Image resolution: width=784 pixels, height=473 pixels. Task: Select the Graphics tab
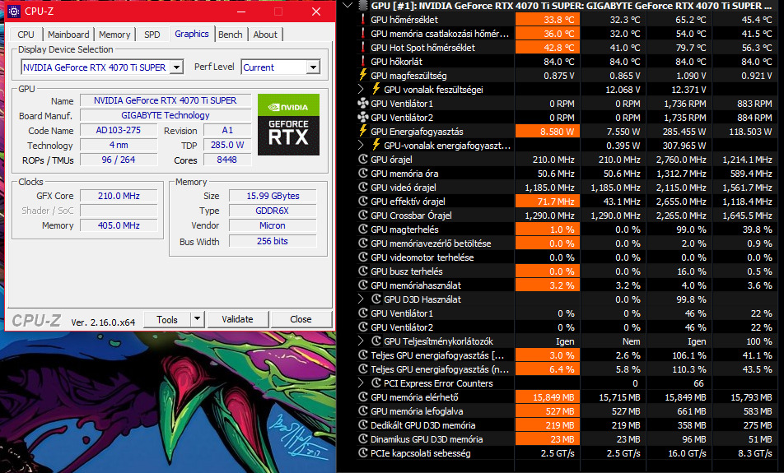coord(192,34)
